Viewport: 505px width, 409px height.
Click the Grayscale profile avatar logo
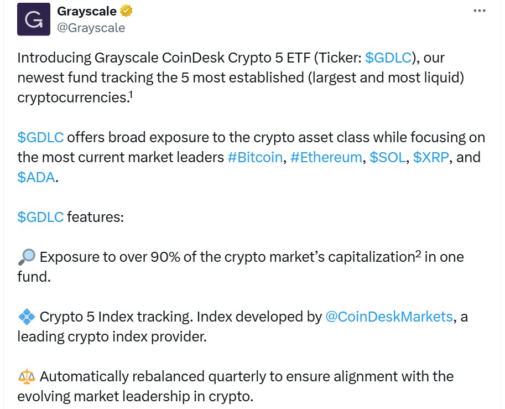(x=34, y=19)
